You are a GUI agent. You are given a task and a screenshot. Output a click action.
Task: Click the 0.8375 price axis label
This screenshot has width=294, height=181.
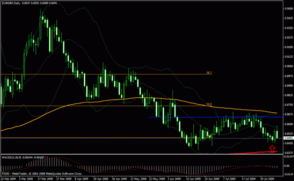289,153
